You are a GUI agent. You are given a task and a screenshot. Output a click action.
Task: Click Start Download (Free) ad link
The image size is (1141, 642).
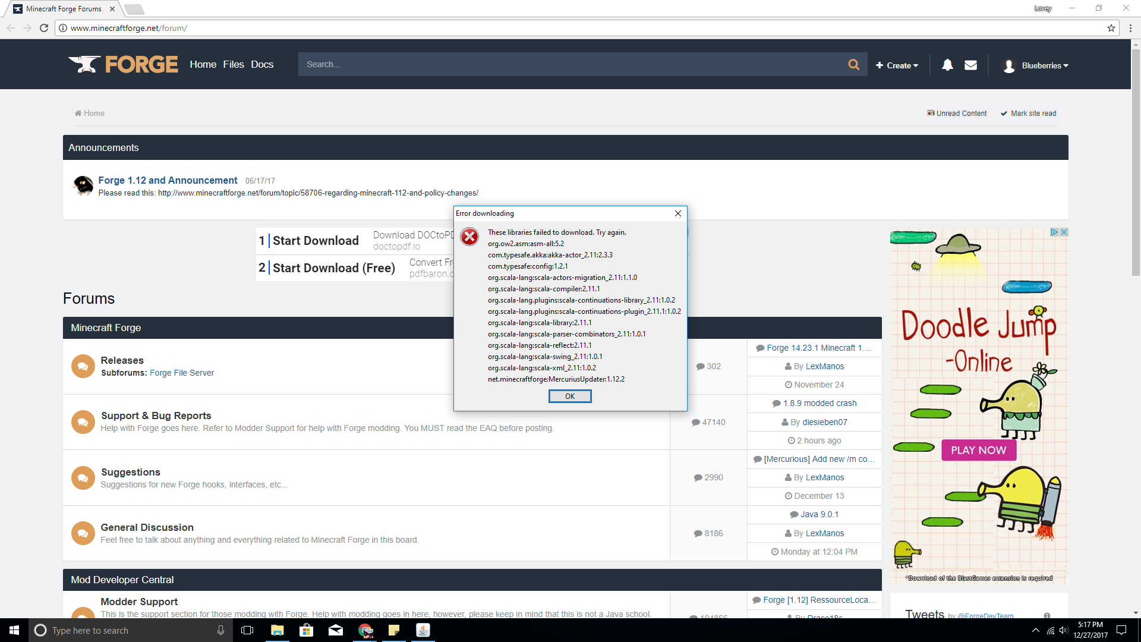coord(334,268)
